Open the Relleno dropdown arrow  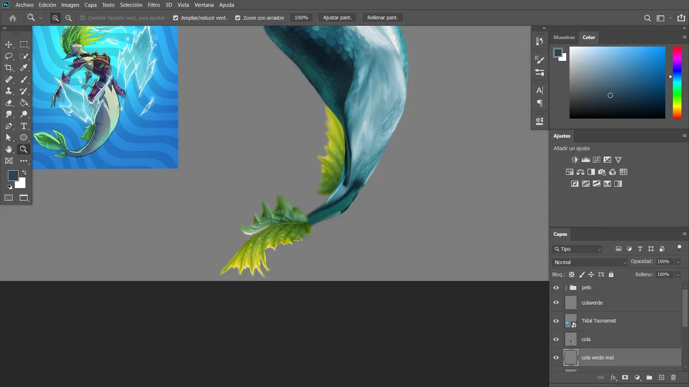[678, 275]
